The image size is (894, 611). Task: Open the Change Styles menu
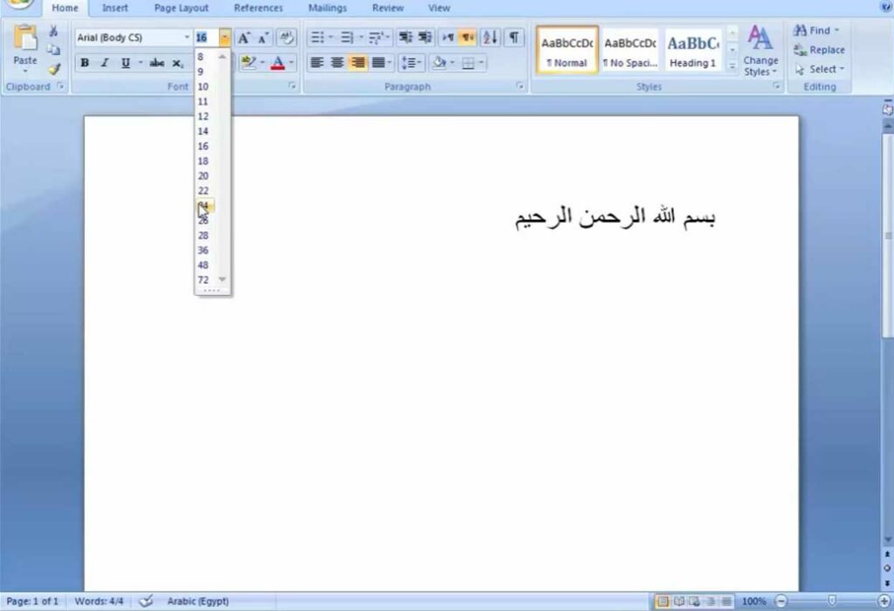[x=760, y=50]
